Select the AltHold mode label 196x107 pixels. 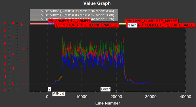click(x=59, y=94)
